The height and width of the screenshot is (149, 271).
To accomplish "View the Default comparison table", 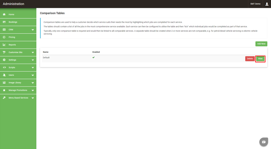I will coord(260,58).
